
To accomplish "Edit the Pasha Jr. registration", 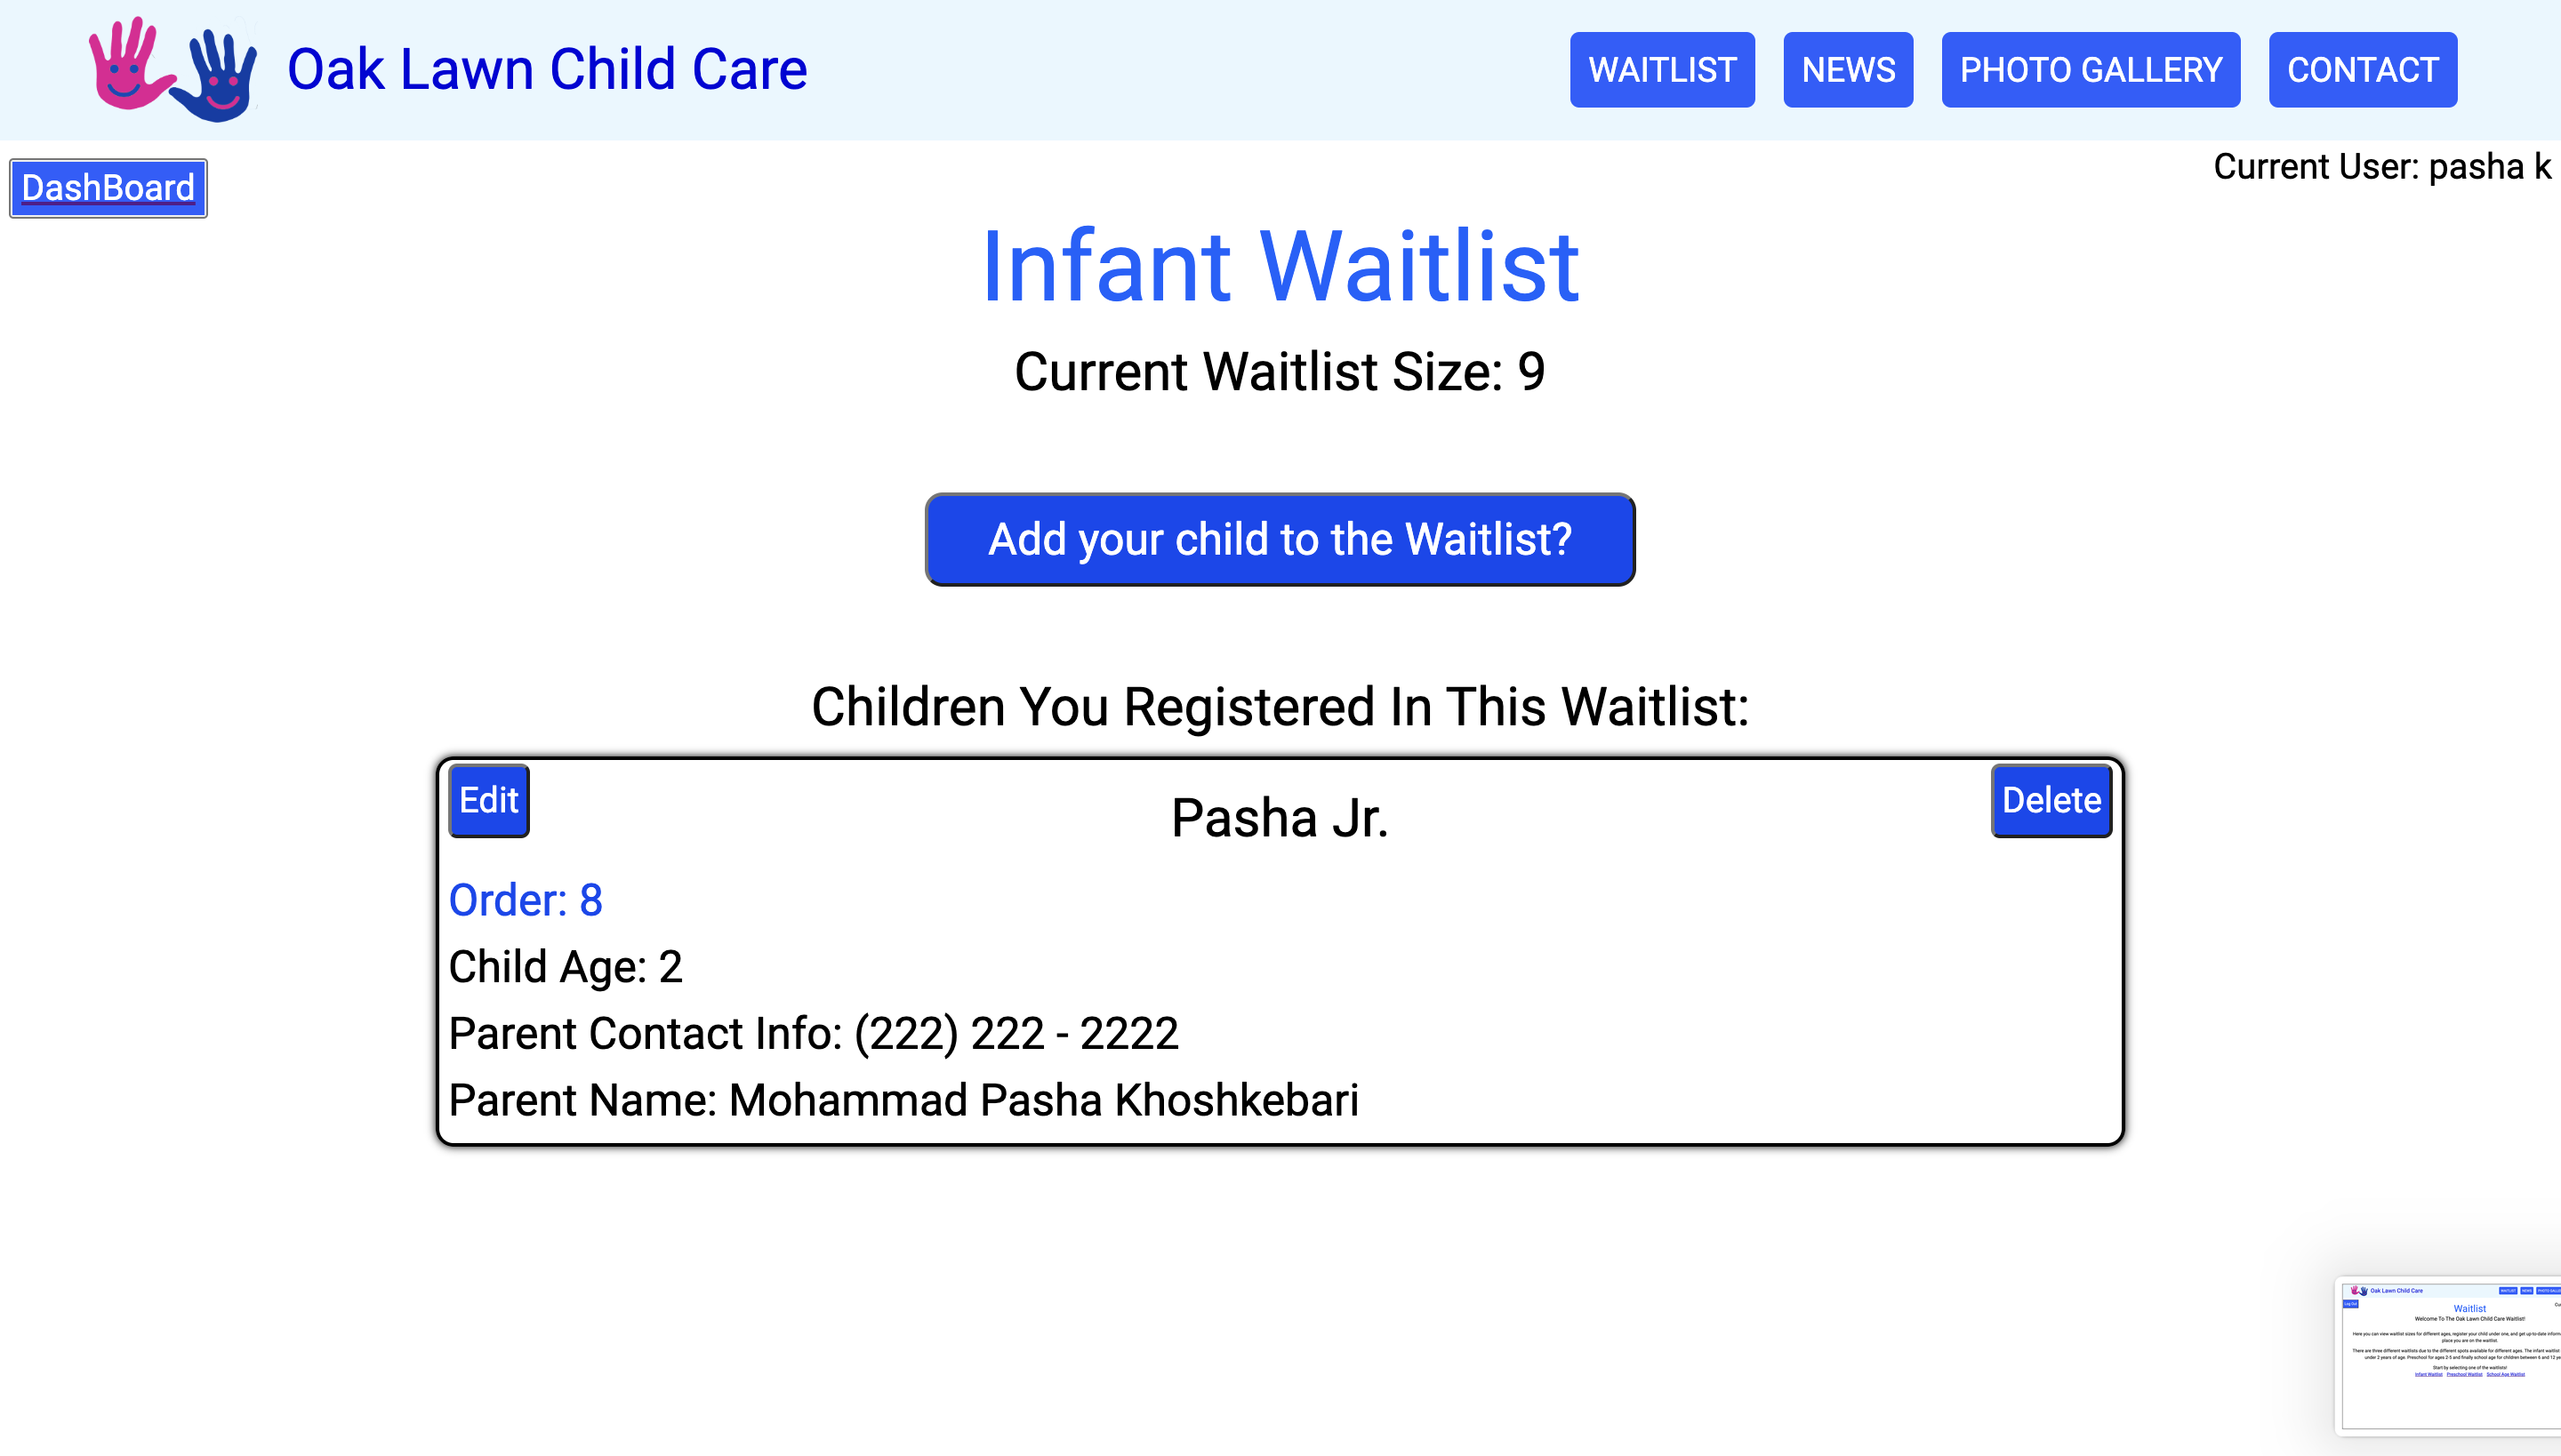I will tap(488, 800).
